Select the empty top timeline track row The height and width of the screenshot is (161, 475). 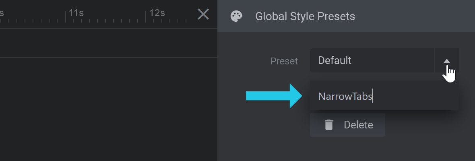[108, 43]
